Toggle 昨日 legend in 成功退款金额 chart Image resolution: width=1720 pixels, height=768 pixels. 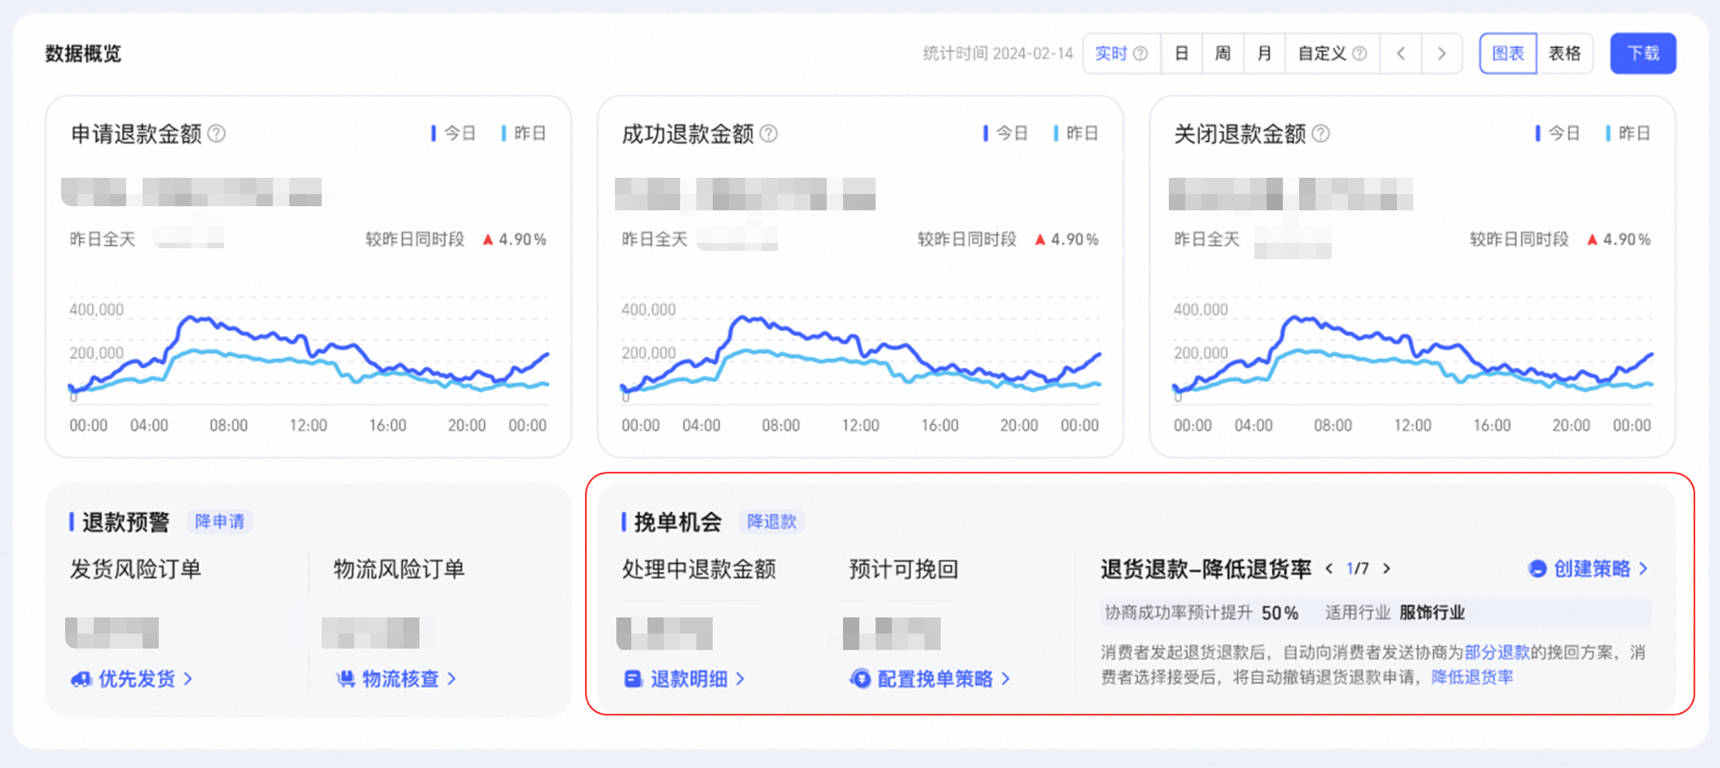tap(1076, 134)
